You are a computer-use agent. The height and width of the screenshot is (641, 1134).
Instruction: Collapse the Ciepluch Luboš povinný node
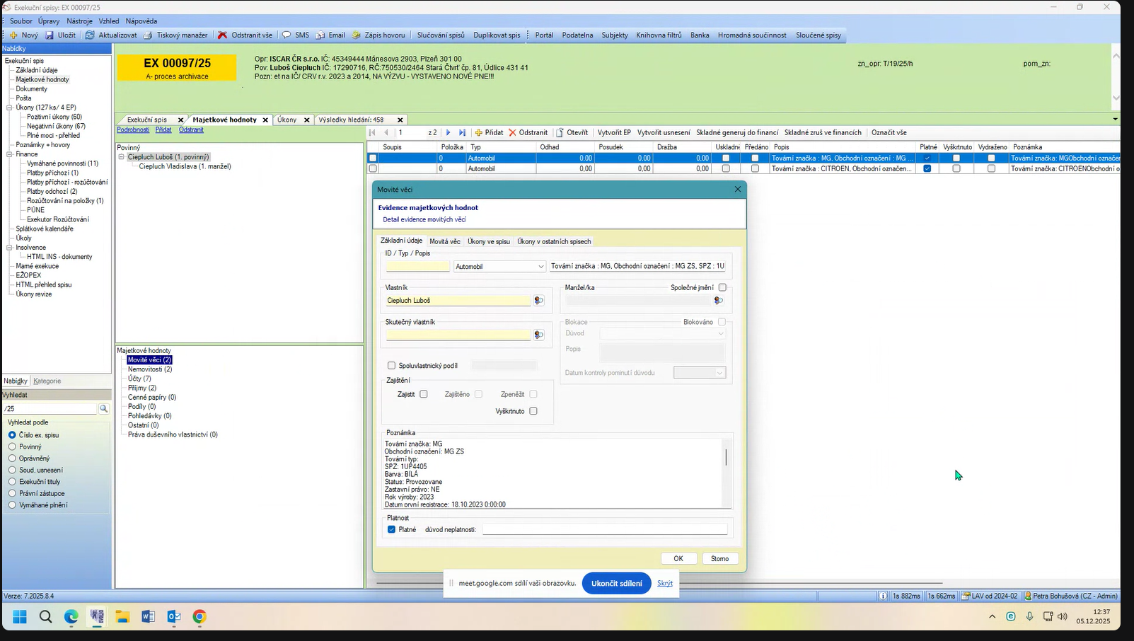coord(122,157)
